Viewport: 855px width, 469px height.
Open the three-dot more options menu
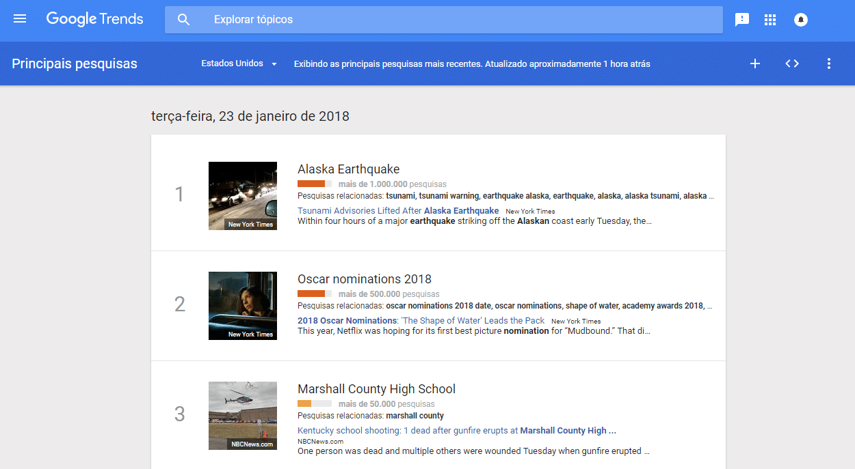coord(829,63)
